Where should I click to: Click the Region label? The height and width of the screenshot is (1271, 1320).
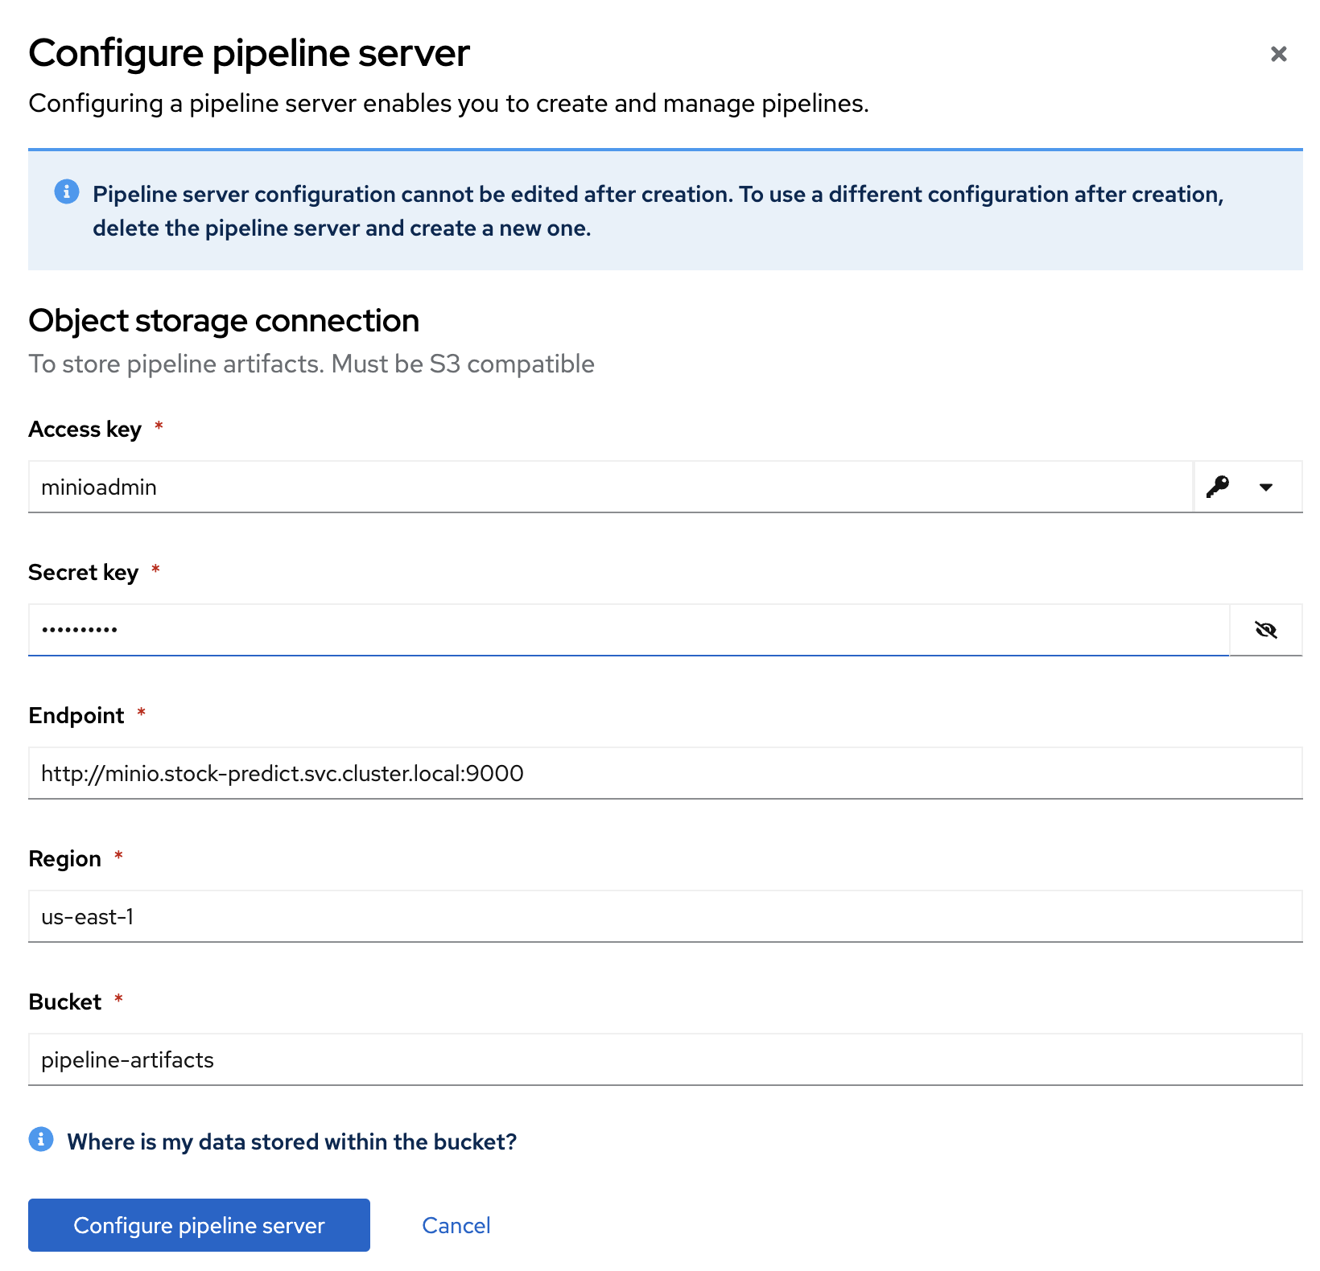64,858
